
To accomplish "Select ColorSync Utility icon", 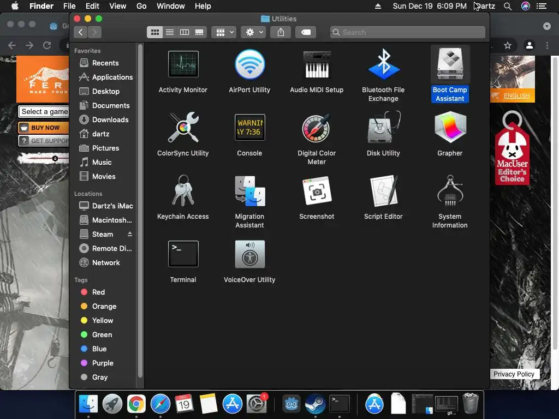I will coord(183,128).
